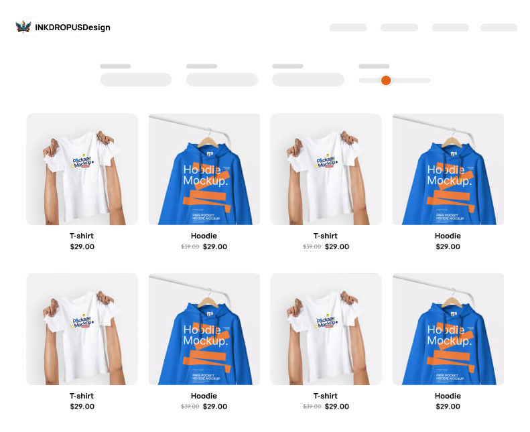530x432 pixels.
Task: Open top row discounted T-shirt image
Action: pyautogui.click(x=326, y=169)
